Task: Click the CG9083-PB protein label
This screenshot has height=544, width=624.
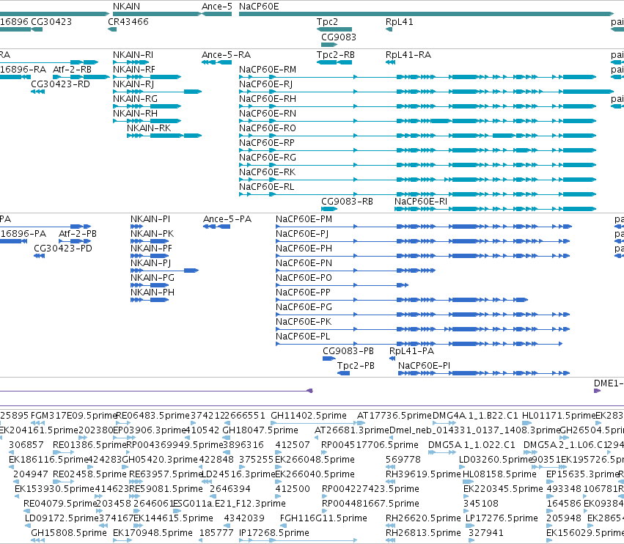Action: (x=348, y=351)
